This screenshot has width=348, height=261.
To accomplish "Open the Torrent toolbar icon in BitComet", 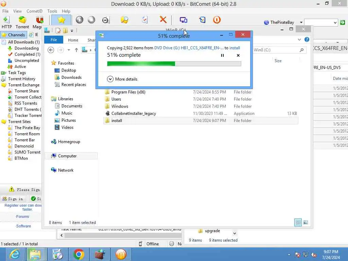I will (22, 20).
